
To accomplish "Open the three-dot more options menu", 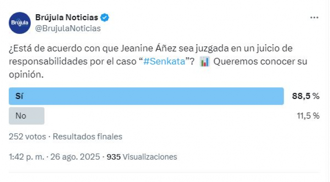I will pyautogui.click(x=314, y=18).
